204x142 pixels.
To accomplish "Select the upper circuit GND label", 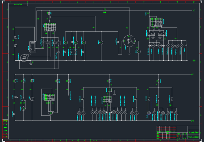I will click(194, 61).
